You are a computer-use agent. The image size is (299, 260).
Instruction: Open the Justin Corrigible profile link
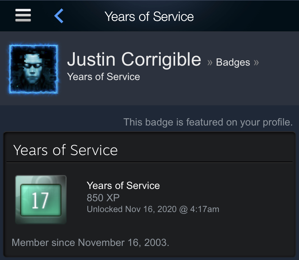[x=134, y=60]
